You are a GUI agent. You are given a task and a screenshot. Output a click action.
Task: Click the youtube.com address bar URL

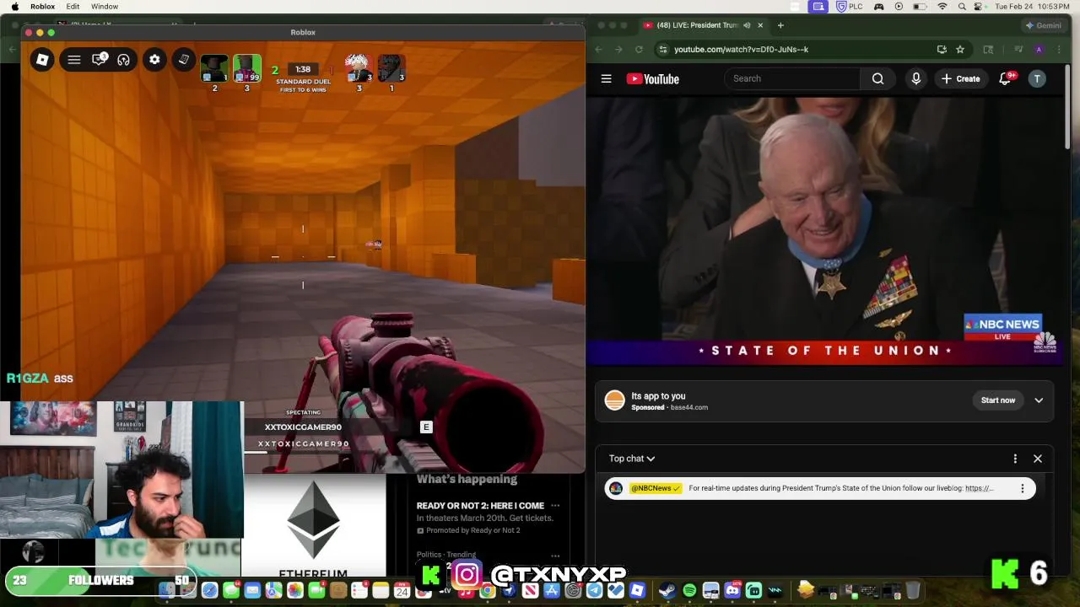(741, 49)
